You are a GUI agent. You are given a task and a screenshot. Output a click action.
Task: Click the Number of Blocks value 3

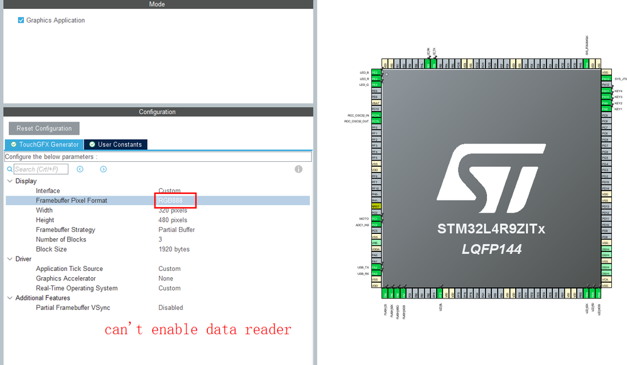(x=160, y=239)
